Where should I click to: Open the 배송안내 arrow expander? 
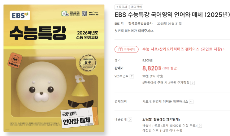[130, 120]
